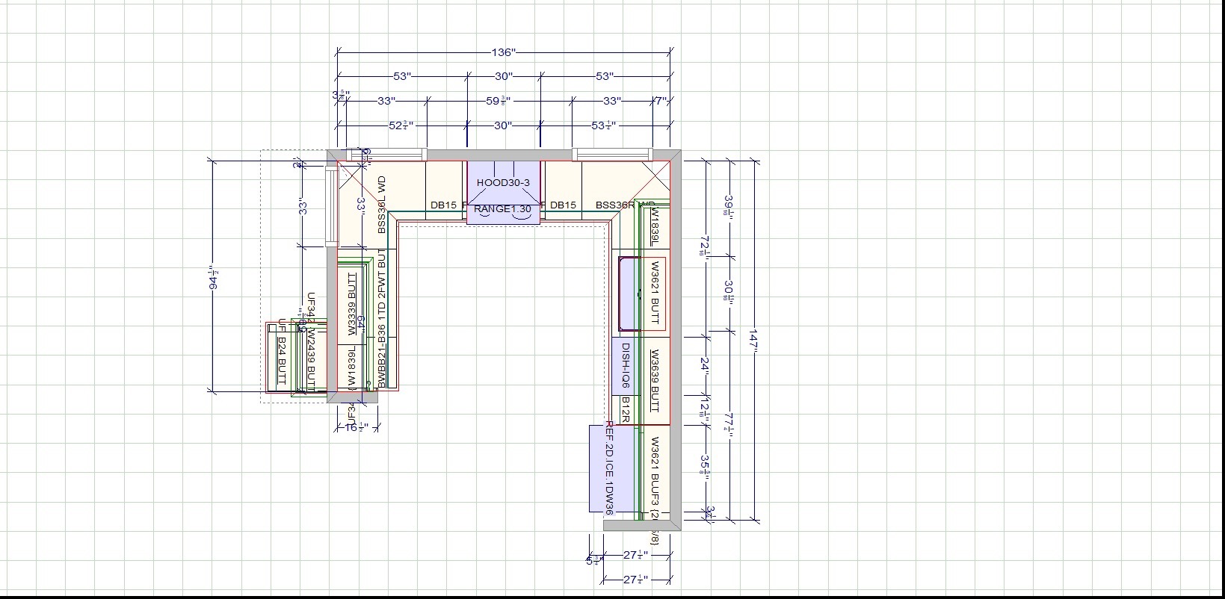Image resolution: width=1225 pixels, height=599 pixels.
Task: Select the W3639 BUTT wall cabinet
Action: 654,381
